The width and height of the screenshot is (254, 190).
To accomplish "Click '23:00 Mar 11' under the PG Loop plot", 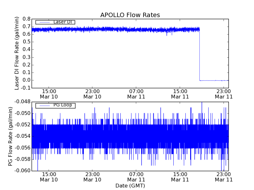I will pos(224,177).
